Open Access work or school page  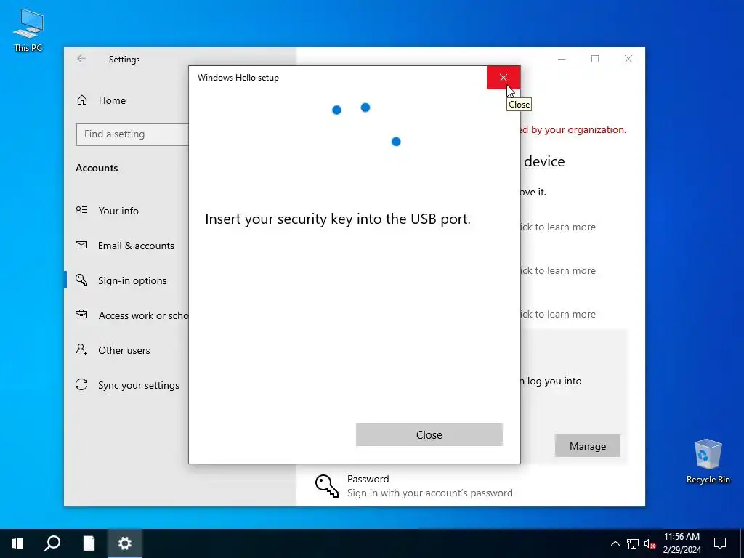(x=143, y=315)
